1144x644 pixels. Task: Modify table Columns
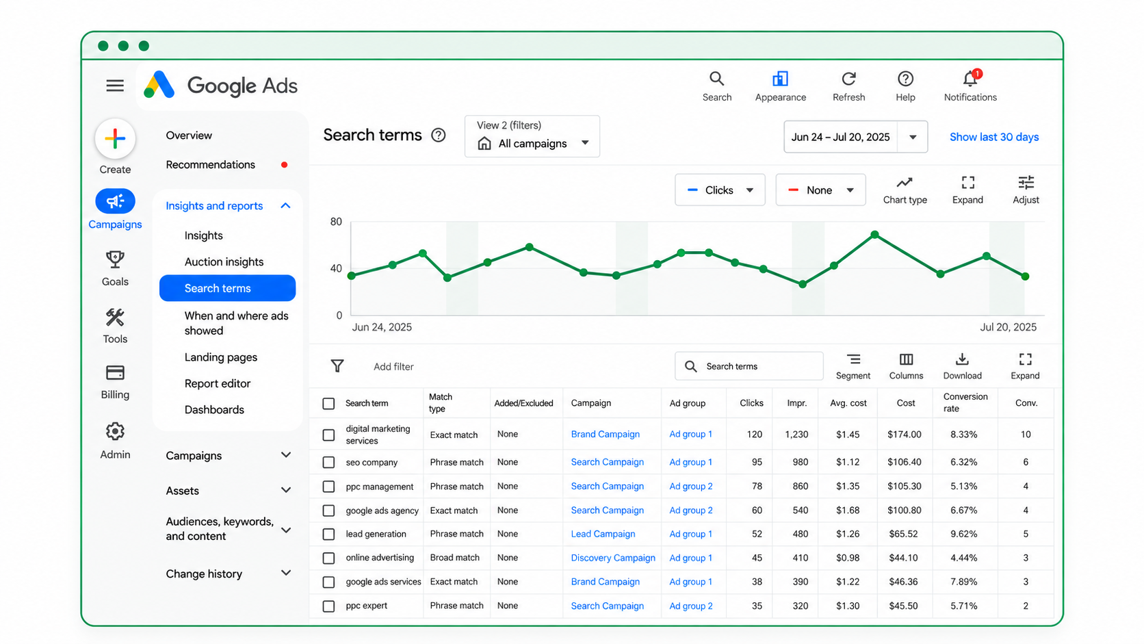(x=906, y=367)
